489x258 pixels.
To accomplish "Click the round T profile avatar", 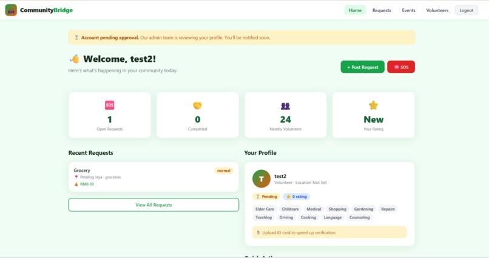I will point(261,178).
